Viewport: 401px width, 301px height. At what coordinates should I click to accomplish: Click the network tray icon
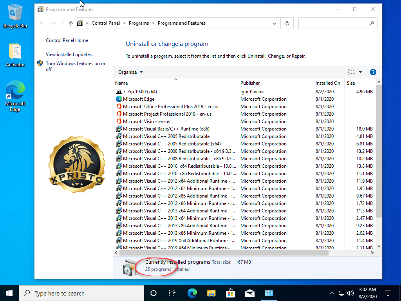pyautogui.click(x=341, y=293)
